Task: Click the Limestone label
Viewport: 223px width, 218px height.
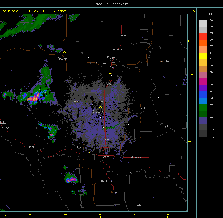Action: pos(40,92)
